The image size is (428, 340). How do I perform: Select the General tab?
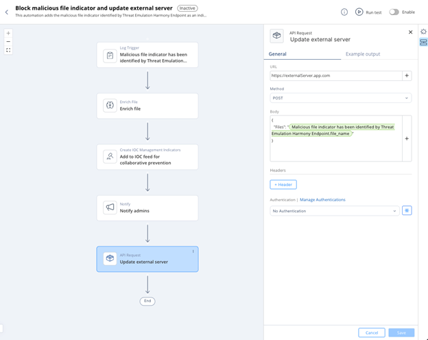tap(277, 54)
